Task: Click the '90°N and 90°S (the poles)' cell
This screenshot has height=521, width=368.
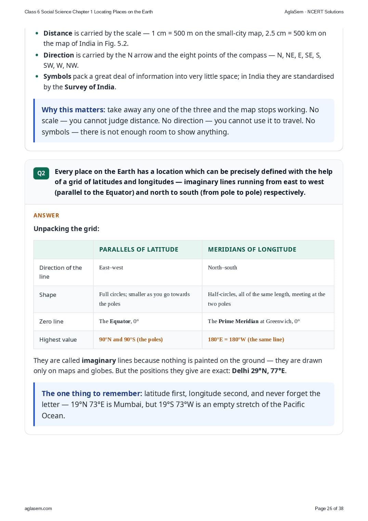Action: click(148, 340)
